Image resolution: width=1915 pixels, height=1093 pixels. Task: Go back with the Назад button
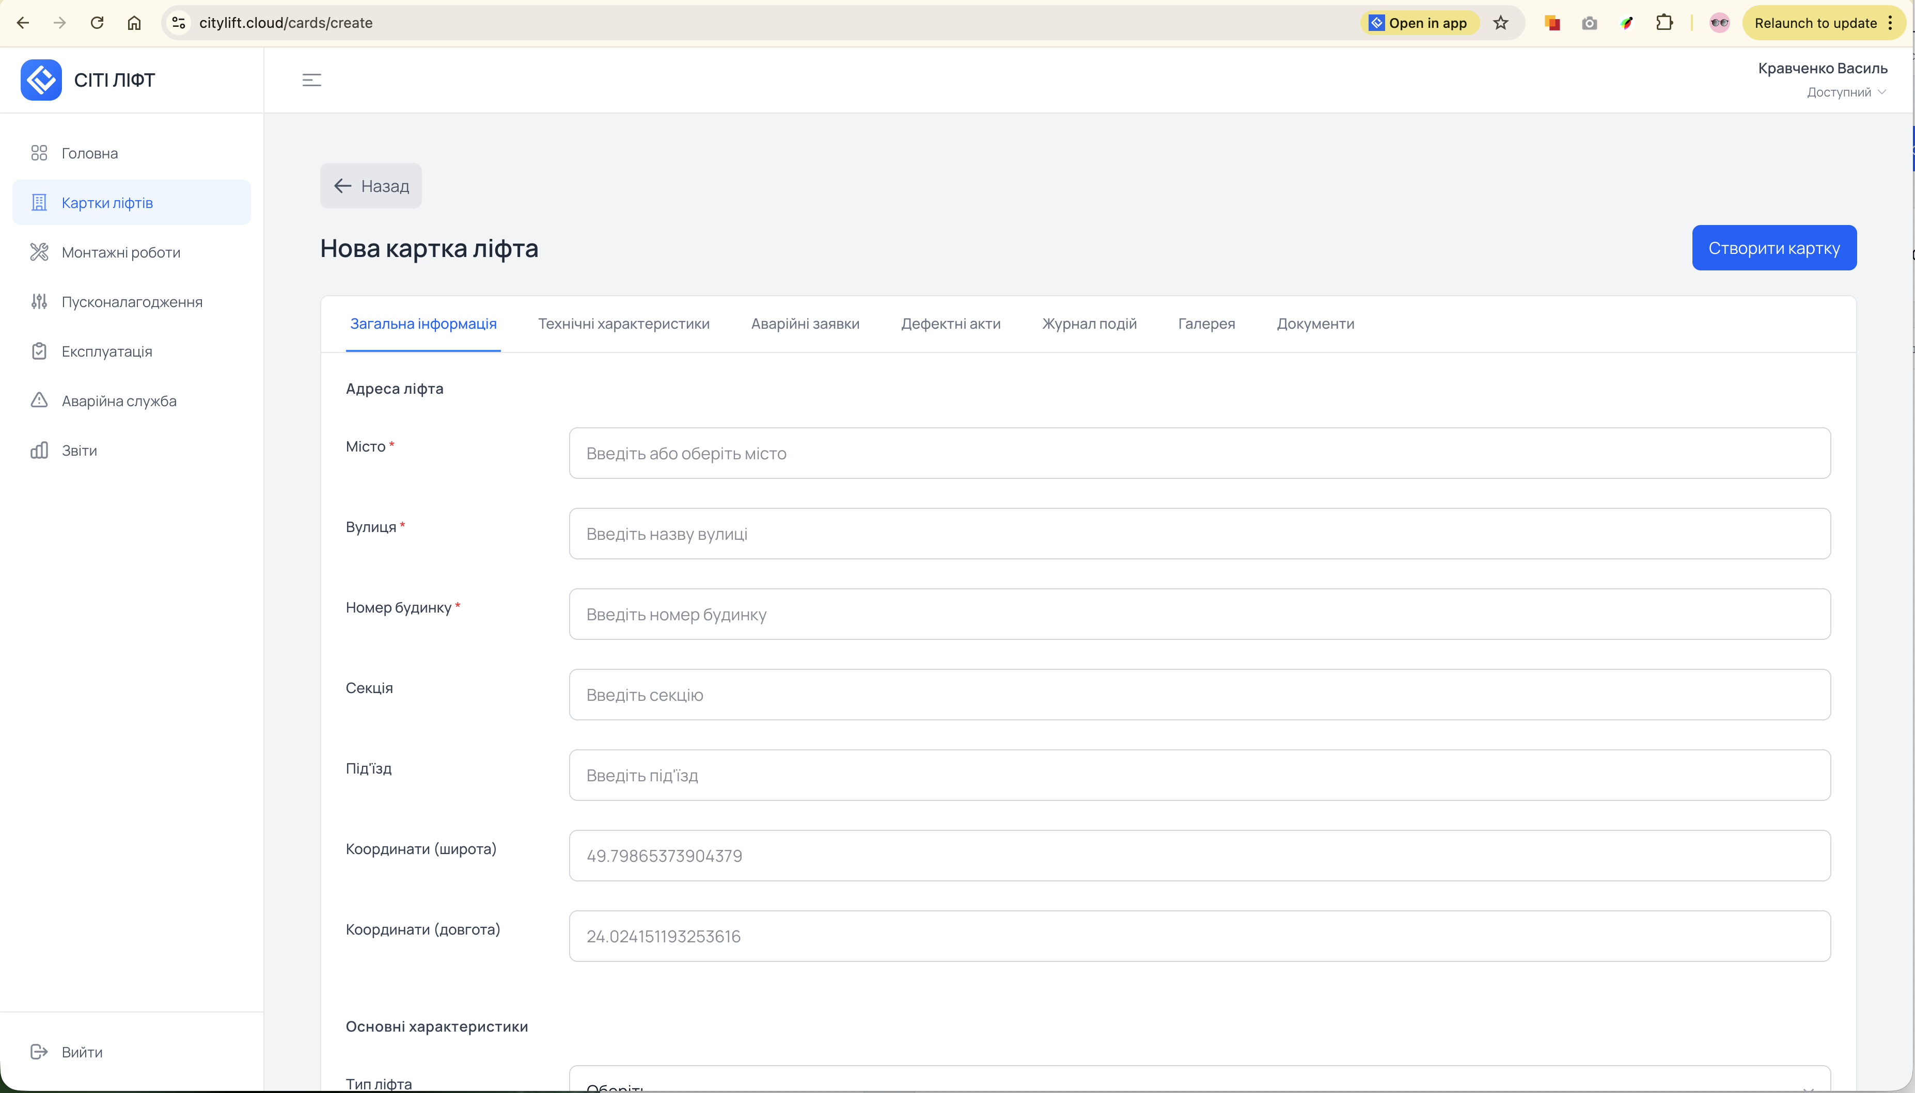(x=370, y=186)
